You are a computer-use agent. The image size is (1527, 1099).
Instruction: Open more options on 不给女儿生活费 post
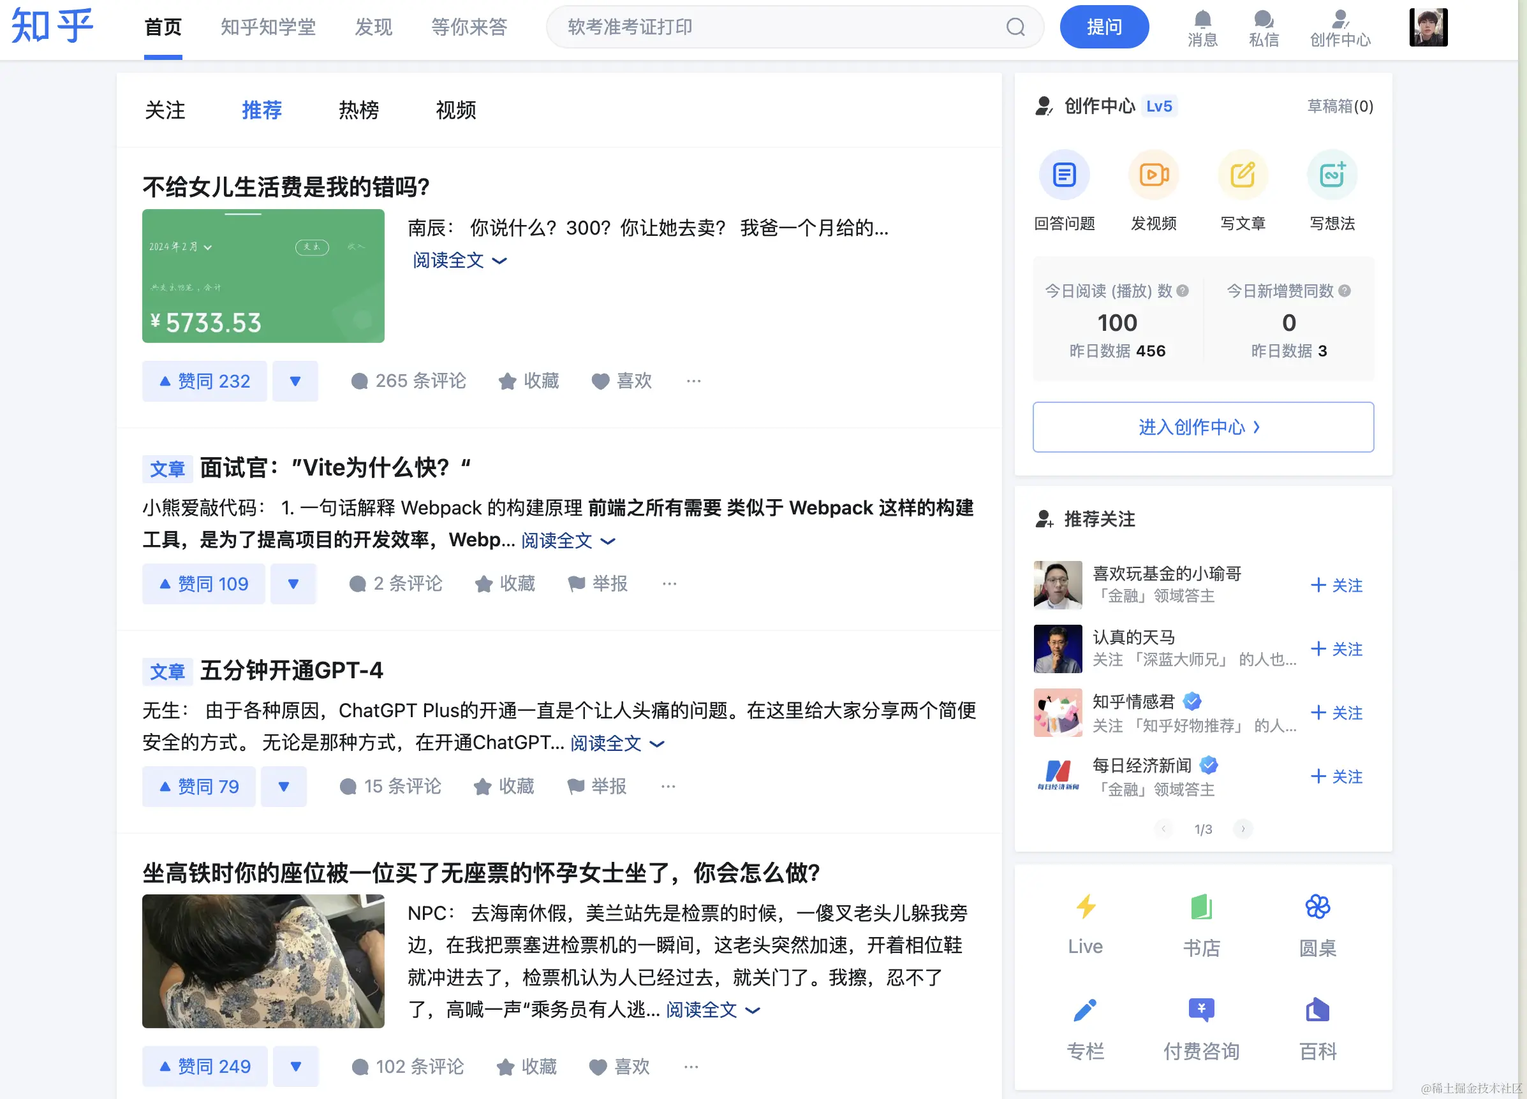693,381
